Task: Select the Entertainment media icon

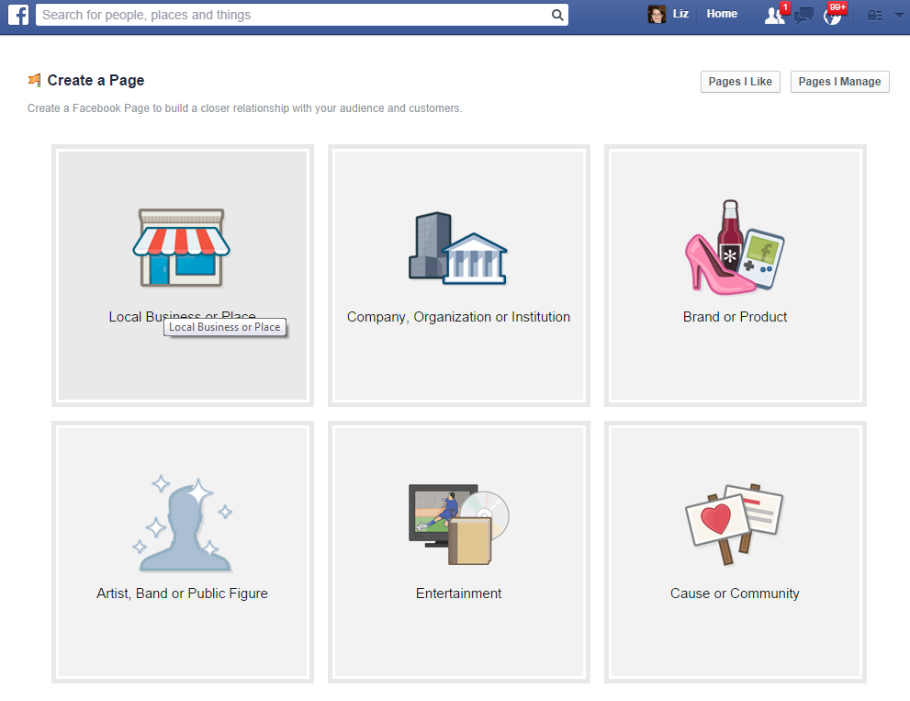Action: (x=458, y=524)
